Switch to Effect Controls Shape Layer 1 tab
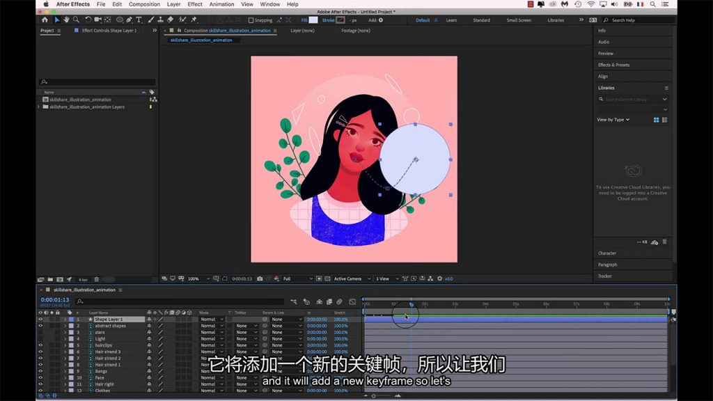Image resolution: width=713 pixels, height=401 pixels. pyautogui.click(x=109, y=31)
